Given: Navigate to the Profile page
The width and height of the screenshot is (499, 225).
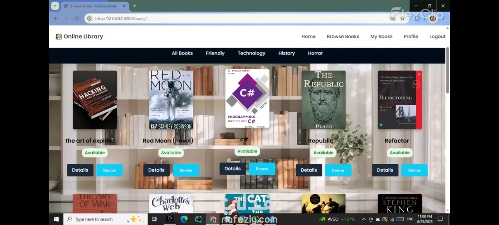Looking at the screenshot, I should pyautogui.click(x=411, y=36).
